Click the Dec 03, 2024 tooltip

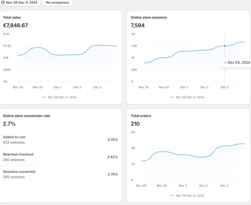pos(236,63)
